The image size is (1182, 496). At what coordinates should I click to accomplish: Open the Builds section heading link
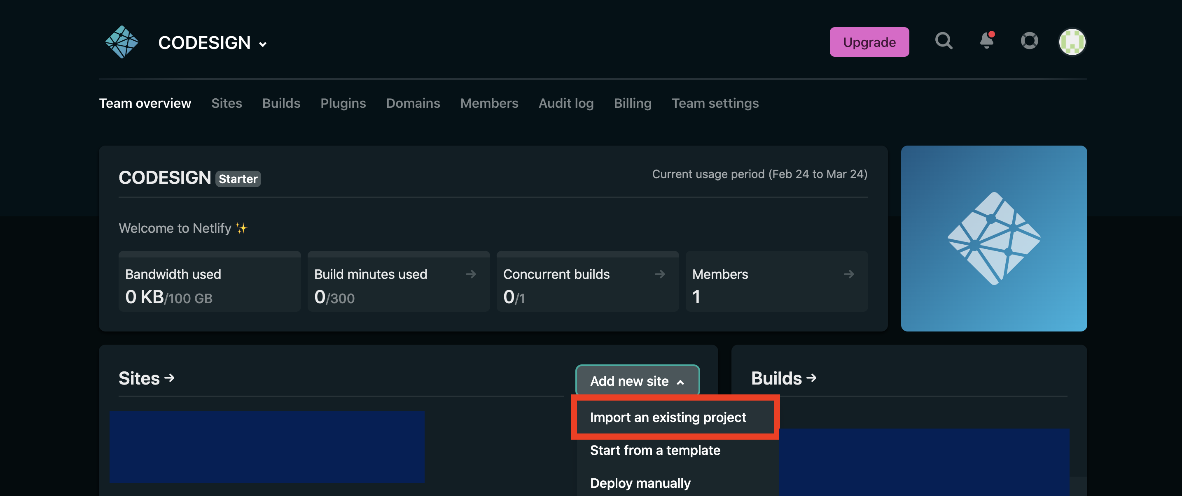[783, 378]
